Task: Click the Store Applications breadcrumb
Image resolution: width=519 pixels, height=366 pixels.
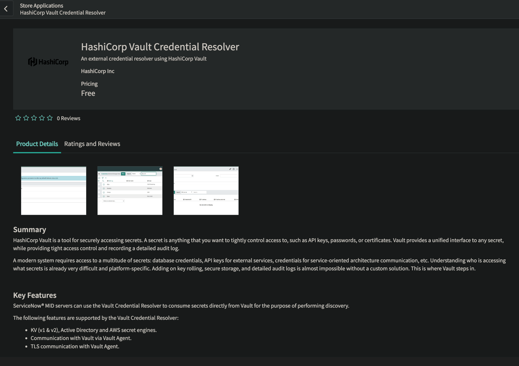Action: [41, 5]
